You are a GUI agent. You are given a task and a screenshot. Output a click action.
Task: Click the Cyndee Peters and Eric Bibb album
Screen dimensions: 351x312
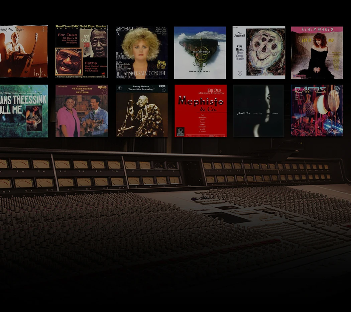point(82,111)
